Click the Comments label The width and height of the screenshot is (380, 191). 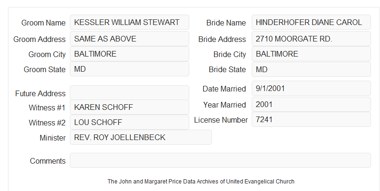(x=48, y=161)
